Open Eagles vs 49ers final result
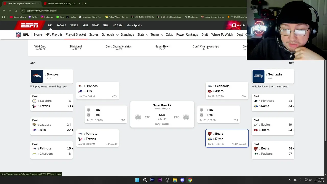Viewport: 327px width, 184px height. (273, 126)
